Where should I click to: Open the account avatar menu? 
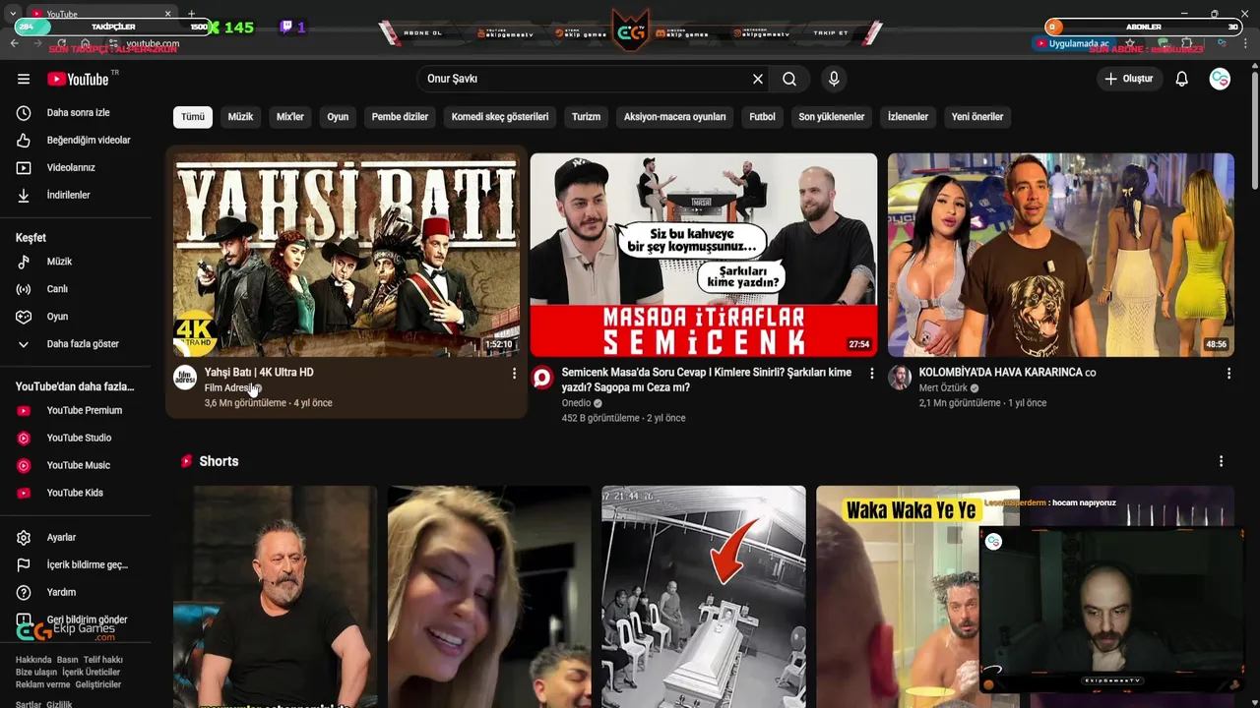point(1220,79)
